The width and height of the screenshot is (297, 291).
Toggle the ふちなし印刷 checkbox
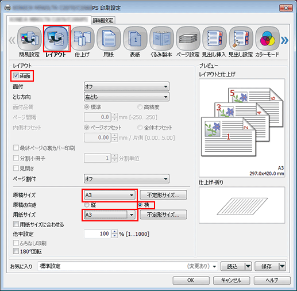(16, 243)
